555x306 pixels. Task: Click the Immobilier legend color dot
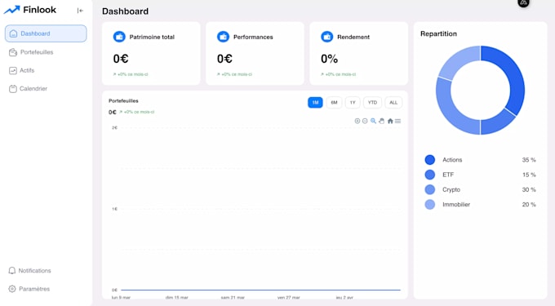pyautogui.click(x=429, y=205)
